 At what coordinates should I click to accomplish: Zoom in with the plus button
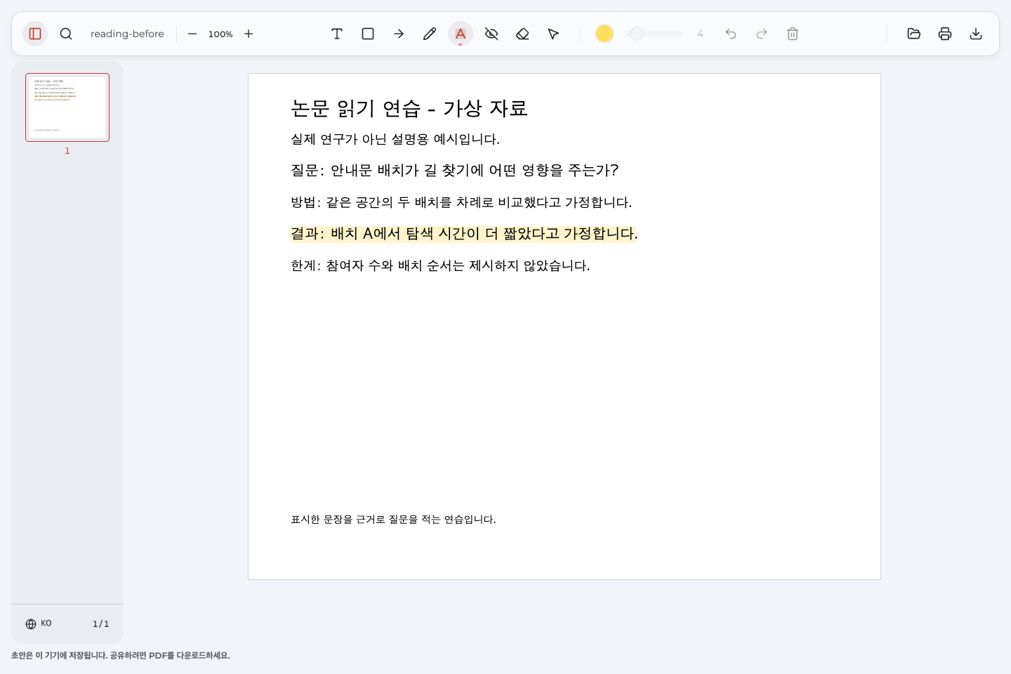(249, 34)
